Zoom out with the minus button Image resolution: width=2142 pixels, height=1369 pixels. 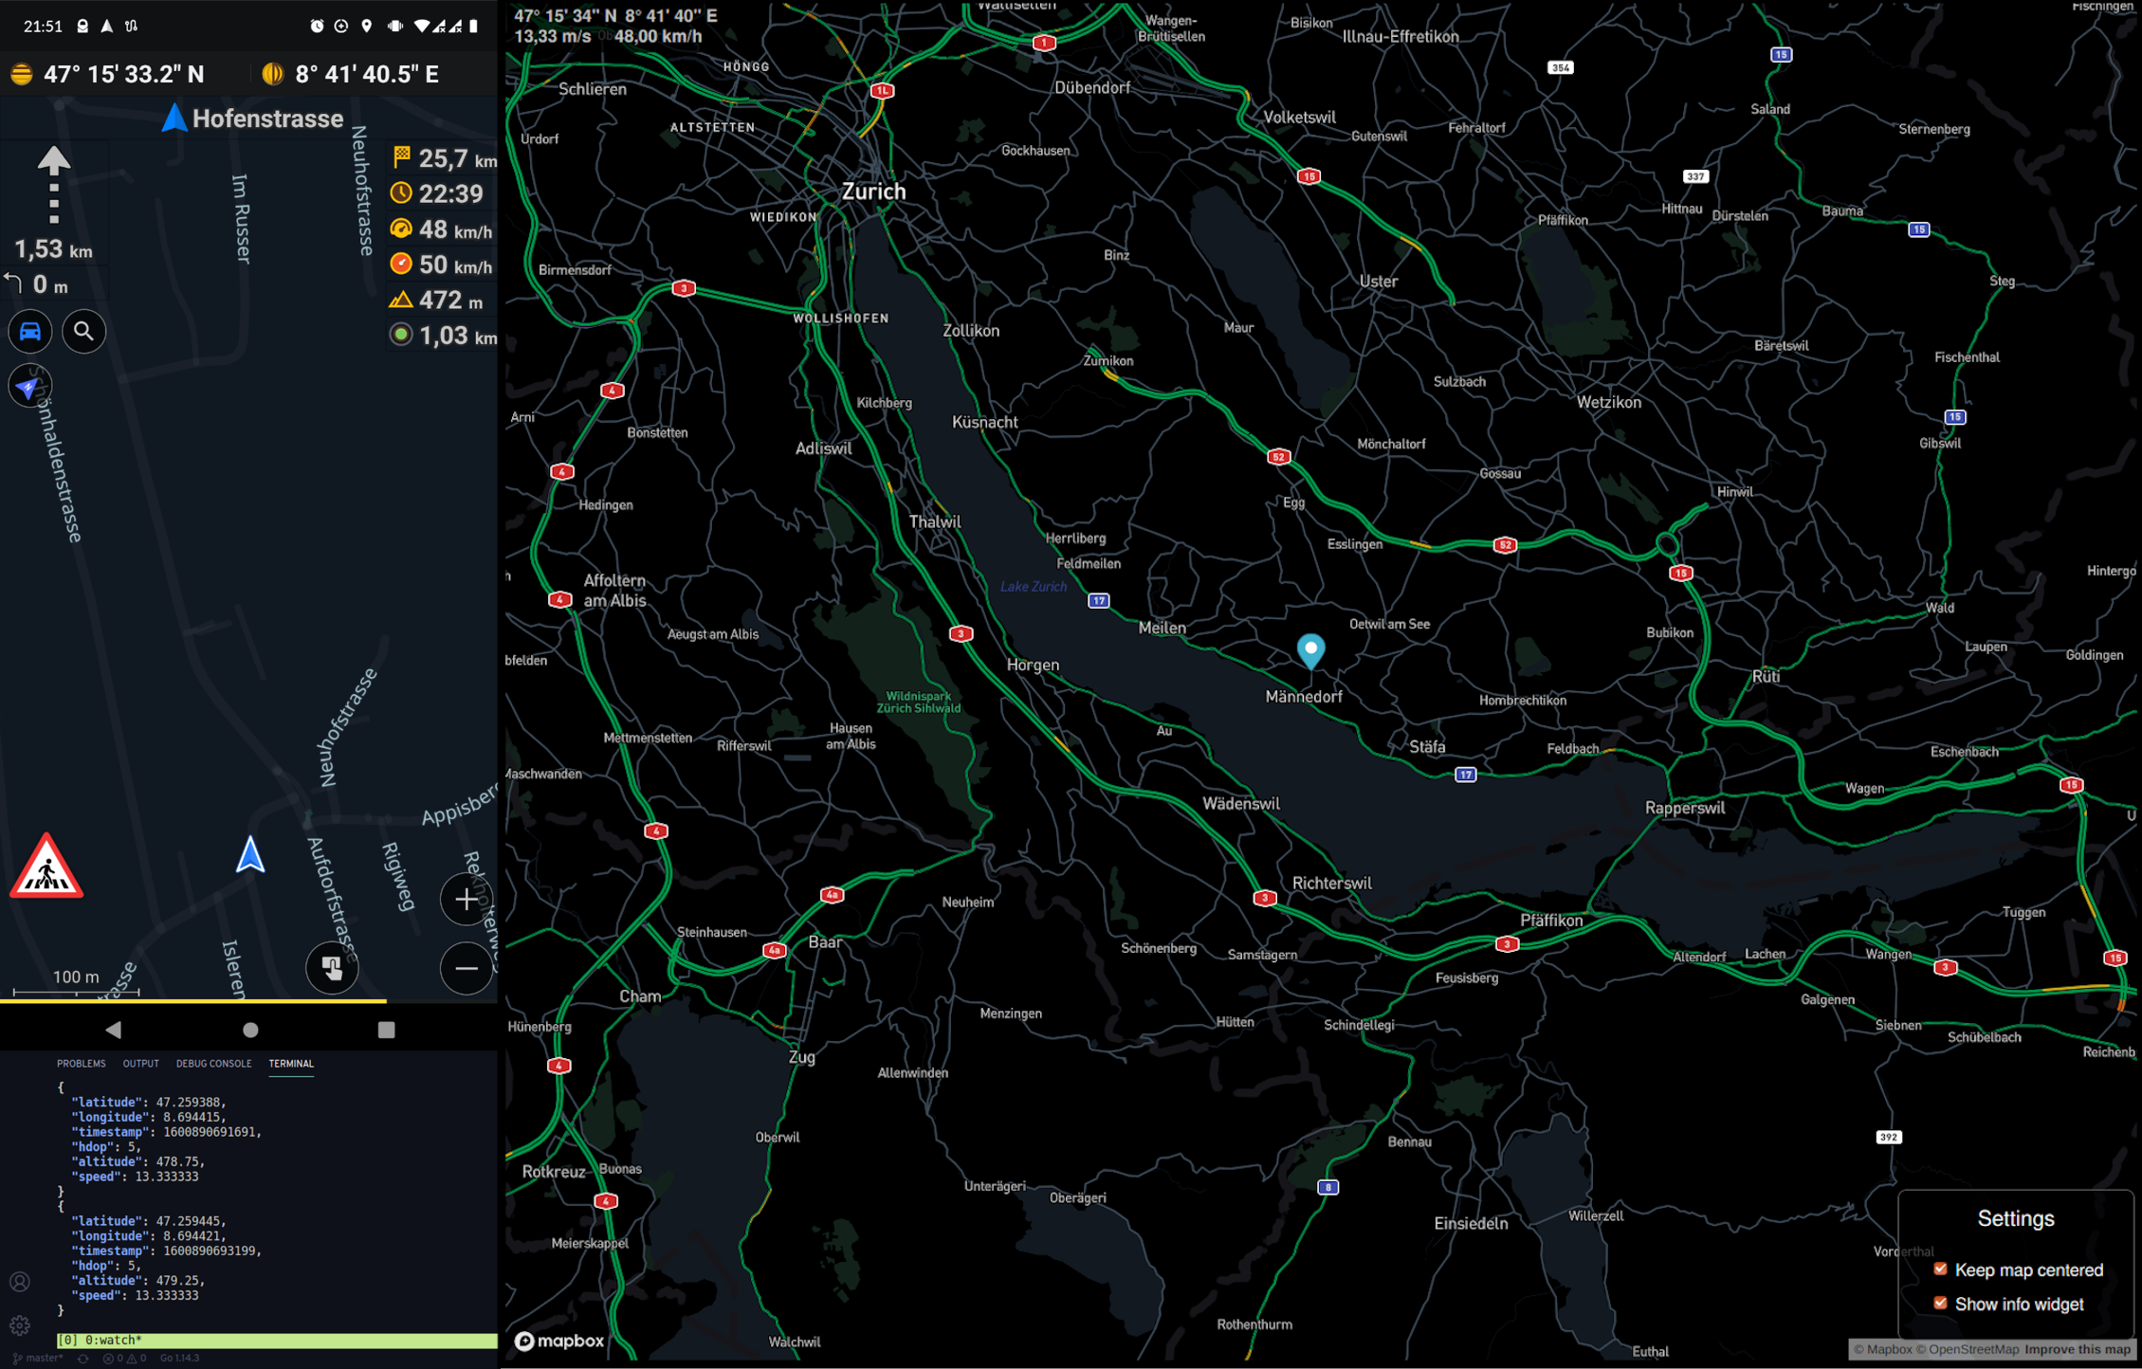coord(466,968)
